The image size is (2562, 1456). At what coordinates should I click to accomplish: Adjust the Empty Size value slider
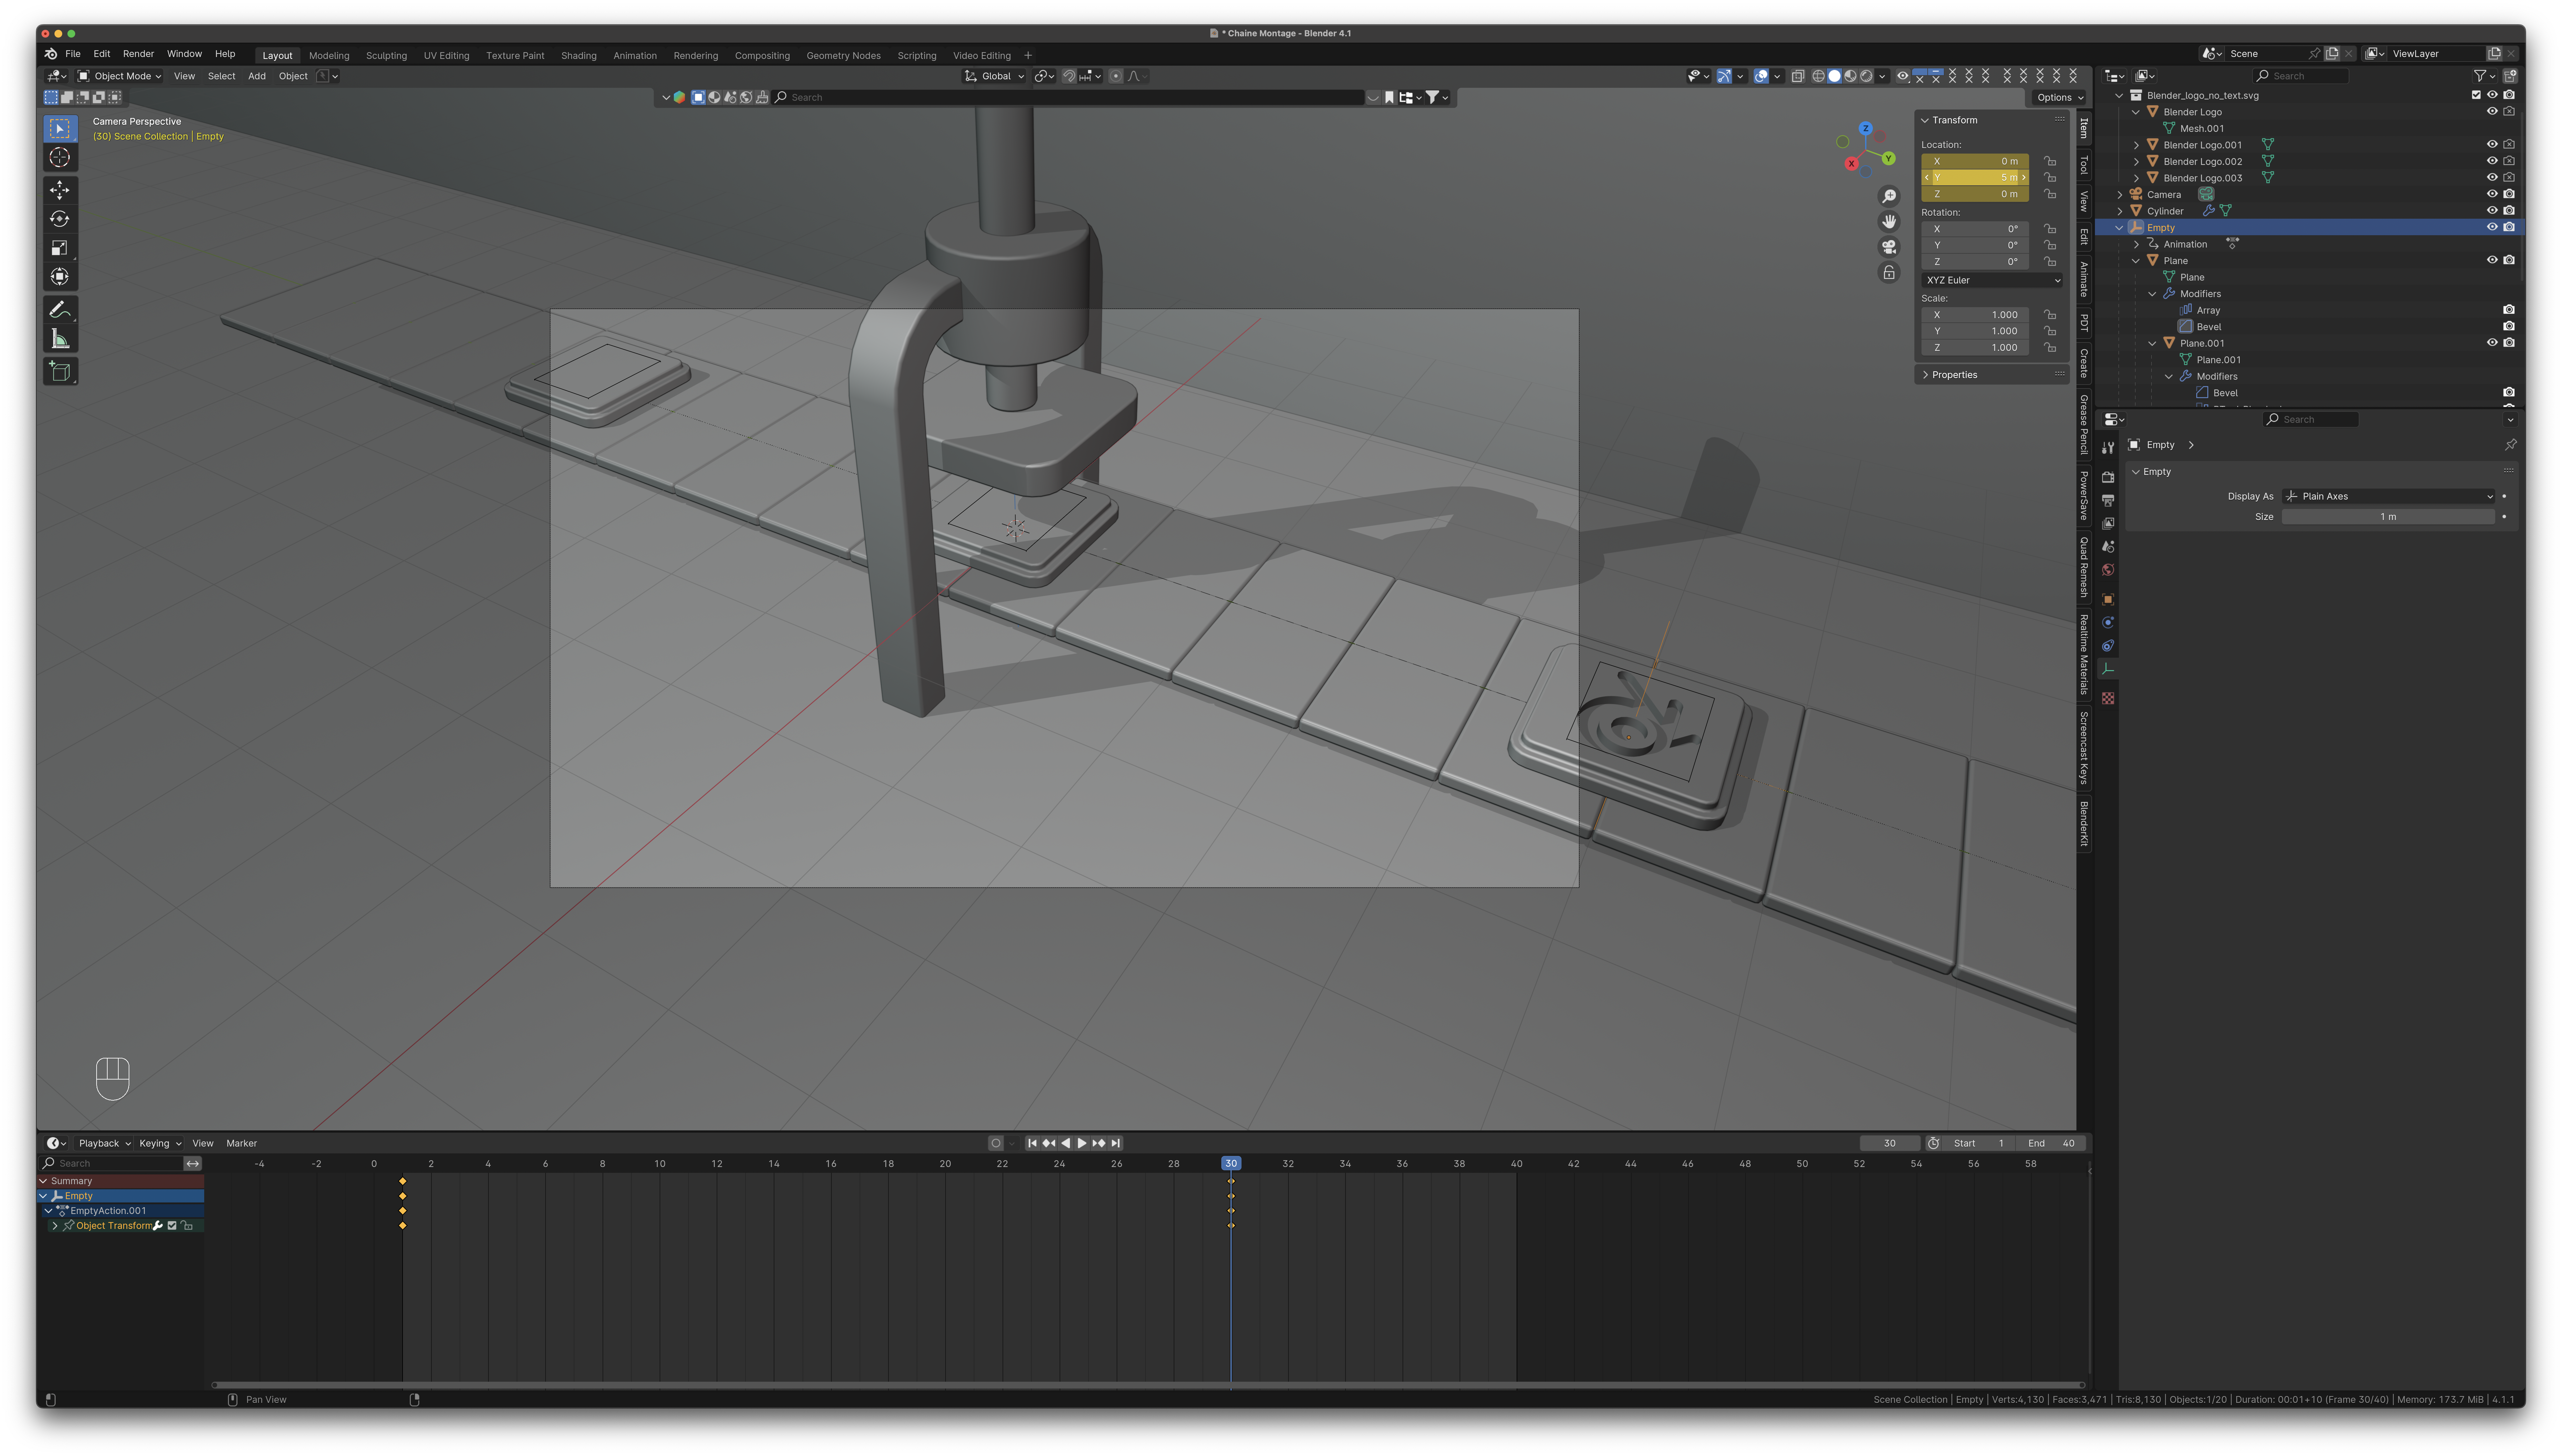coord(2388,517)
